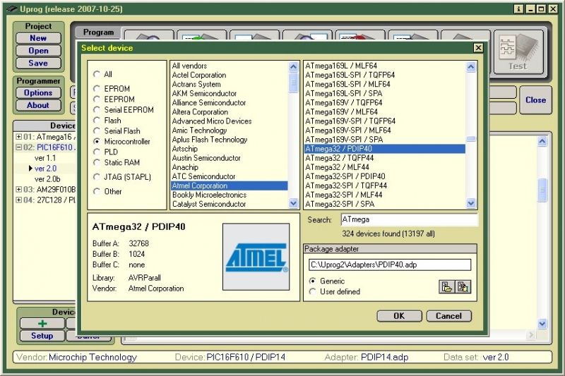565x376 pixels.
Task: Select All vendors in vendor list
Action: (229, 66)
